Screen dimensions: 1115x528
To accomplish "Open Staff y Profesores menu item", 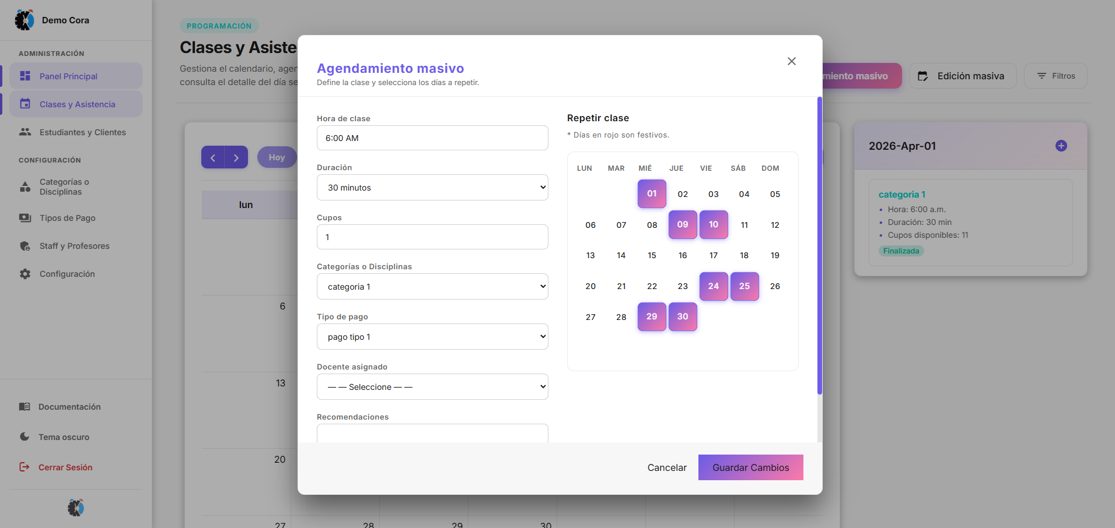I will pyautogui.click(x=74, y=246).
